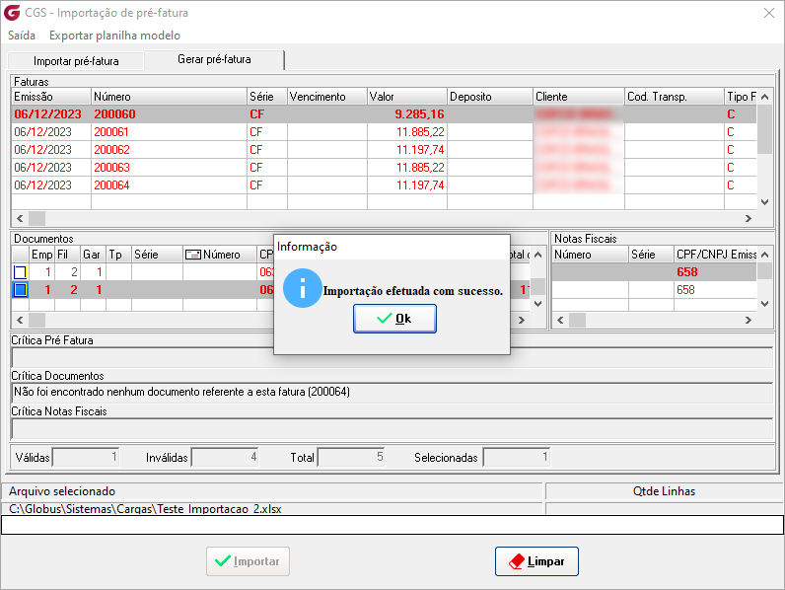Image resolution: width=785 pixels, height=590 pixels.
Task: Select the bold 658 Notas Fiscais row
Action: (x=655, y=272)
